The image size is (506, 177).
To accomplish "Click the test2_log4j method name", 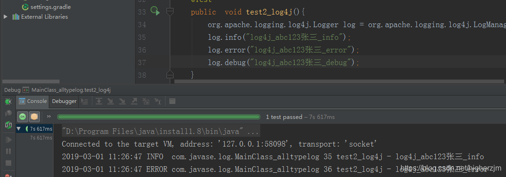I will click(269, 12).
